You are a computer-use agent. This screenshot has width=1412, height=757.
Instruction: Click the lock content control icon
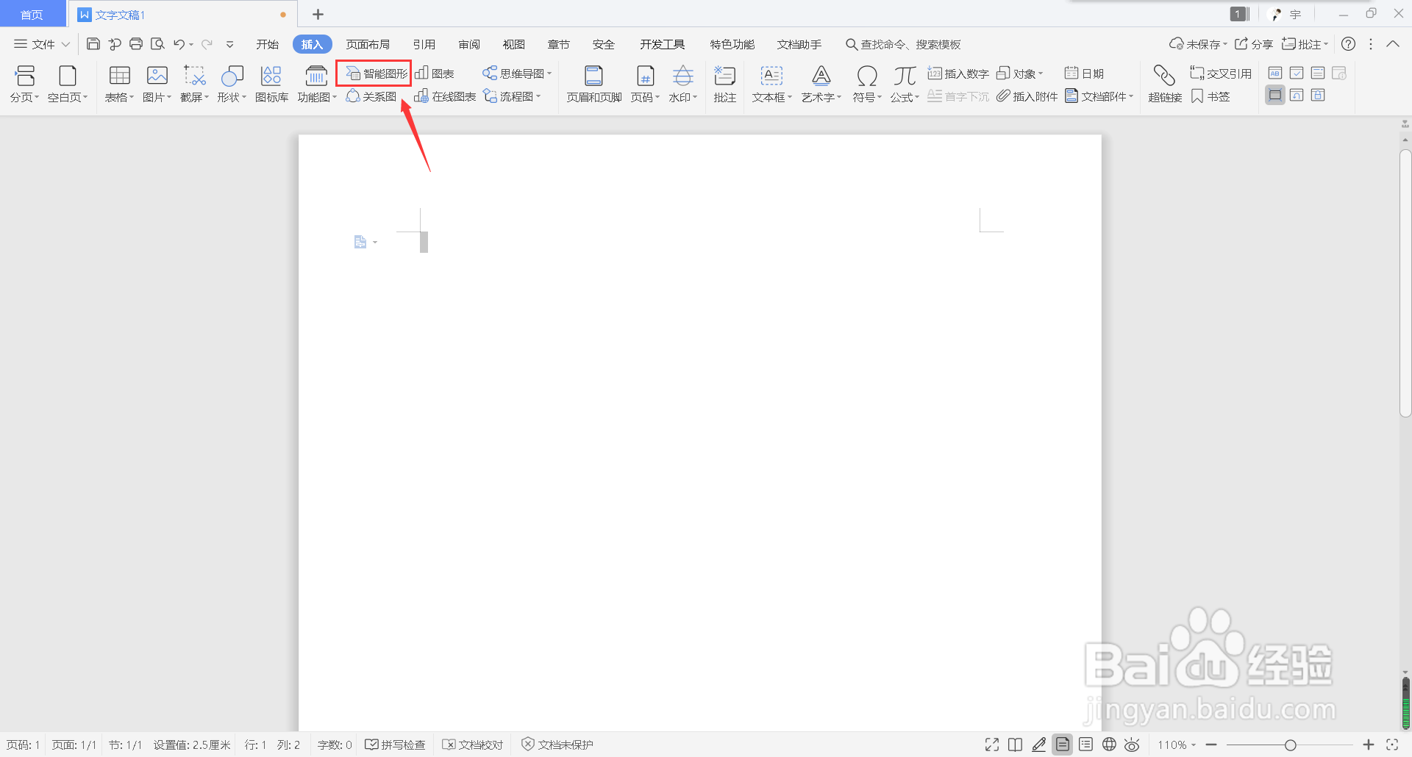click(1318, 95)
